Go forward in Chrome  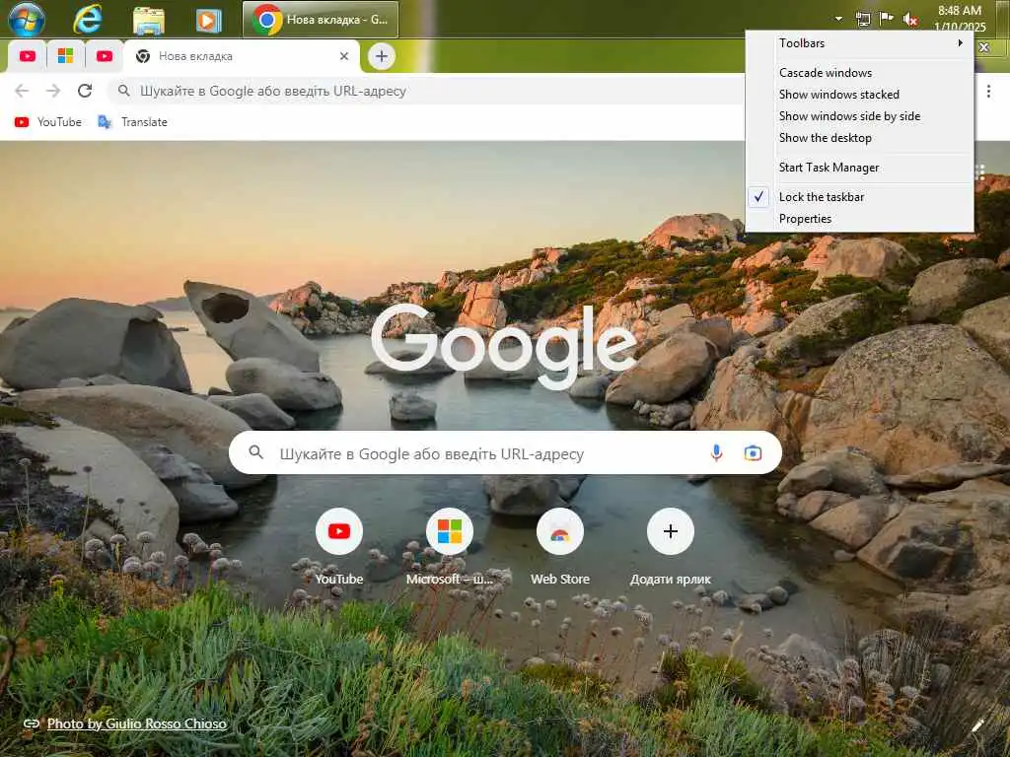(53, 91)
